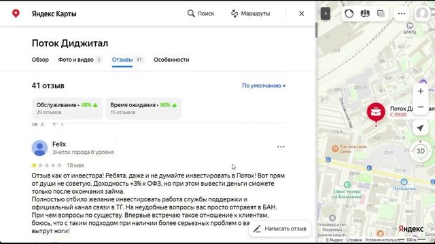Close the organization card panel
Viewport: 435px width, 244px height.
click(x=302, y=14)
